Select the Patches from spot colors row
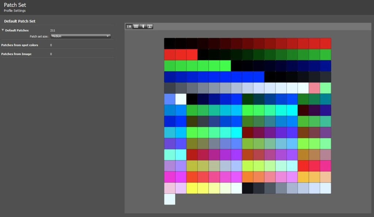374x217 pixels. pyautogui.click(x=20, y=45)
